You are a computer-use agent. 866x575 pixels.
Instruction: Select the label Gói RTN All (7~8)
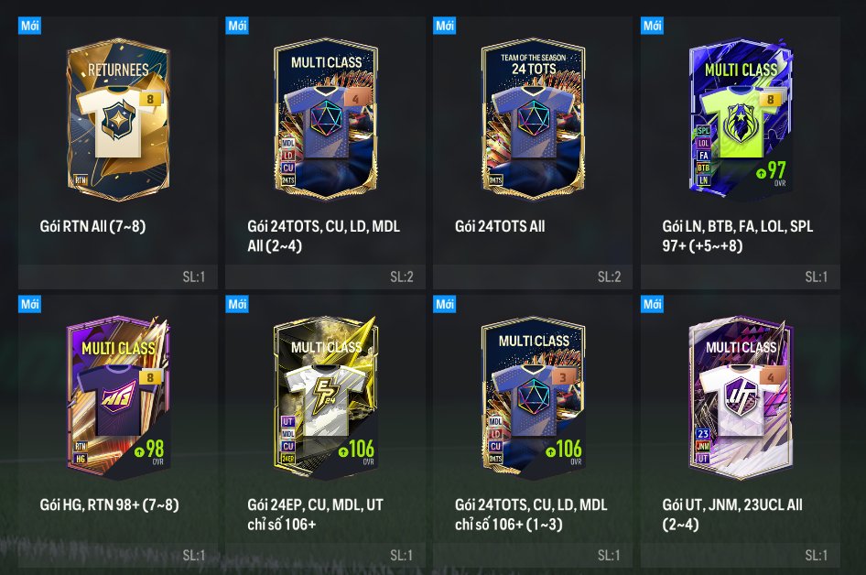click(92, 226)
